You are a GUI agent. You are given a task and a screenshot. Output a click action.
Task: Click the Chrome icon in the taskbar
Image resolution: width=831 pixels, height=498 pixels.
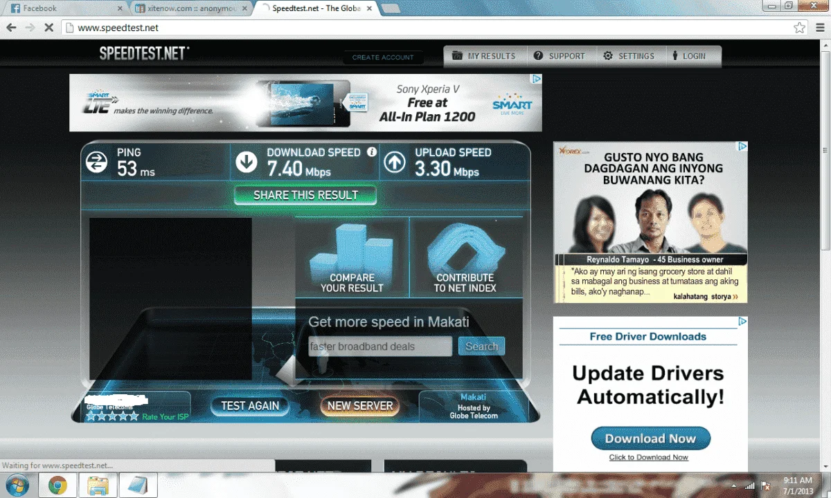tap(57, 486)
